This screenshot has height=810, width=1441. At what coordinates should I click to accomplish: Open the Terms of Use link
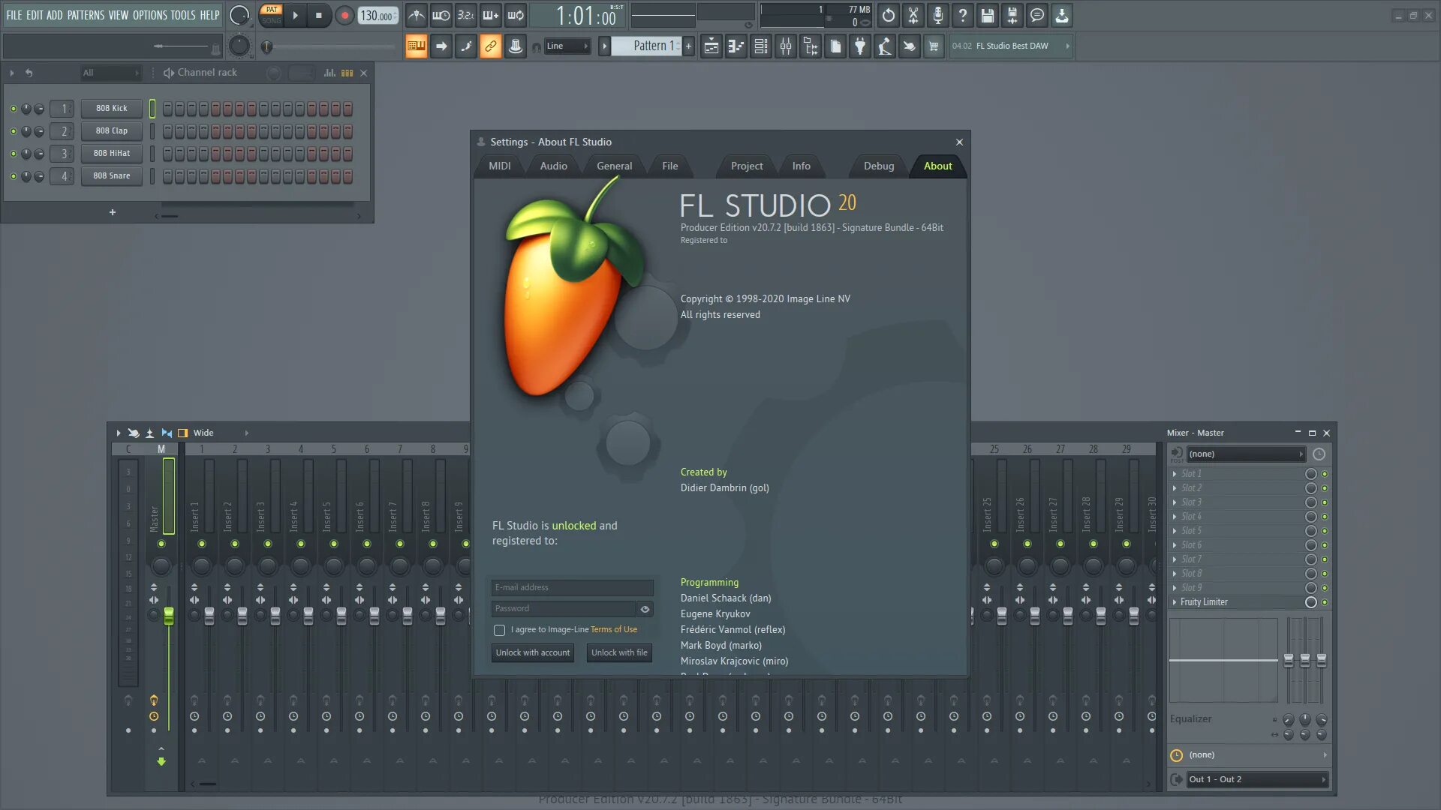[614, 630]
